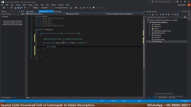Click the feedback icon beside Quick Launch
The width and height of the screenshot is (191, 107).
tap(153, 1)
